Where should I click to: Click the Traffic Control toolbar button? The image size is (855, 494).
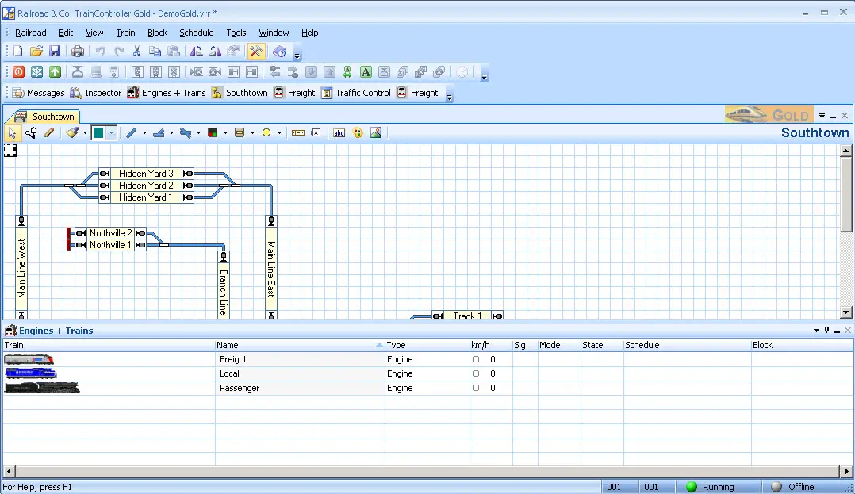[357, 93]
